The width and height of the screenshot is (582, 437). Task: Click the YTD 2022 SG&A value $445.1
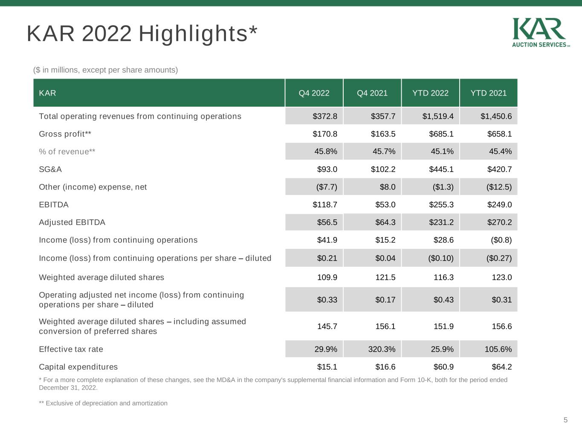pos(441,169)
